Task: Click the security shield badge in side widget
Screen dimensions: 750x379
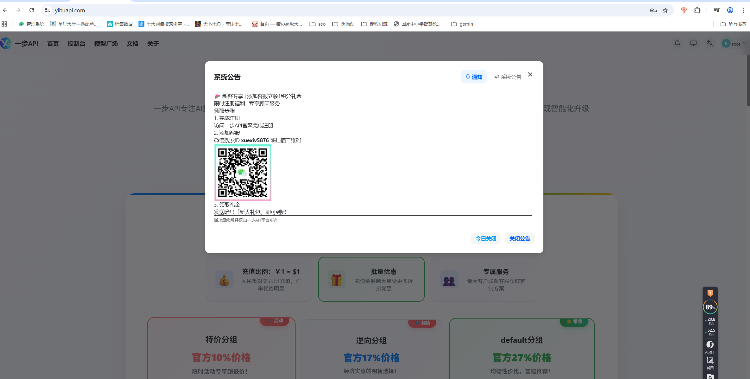Action: (710, 293)
